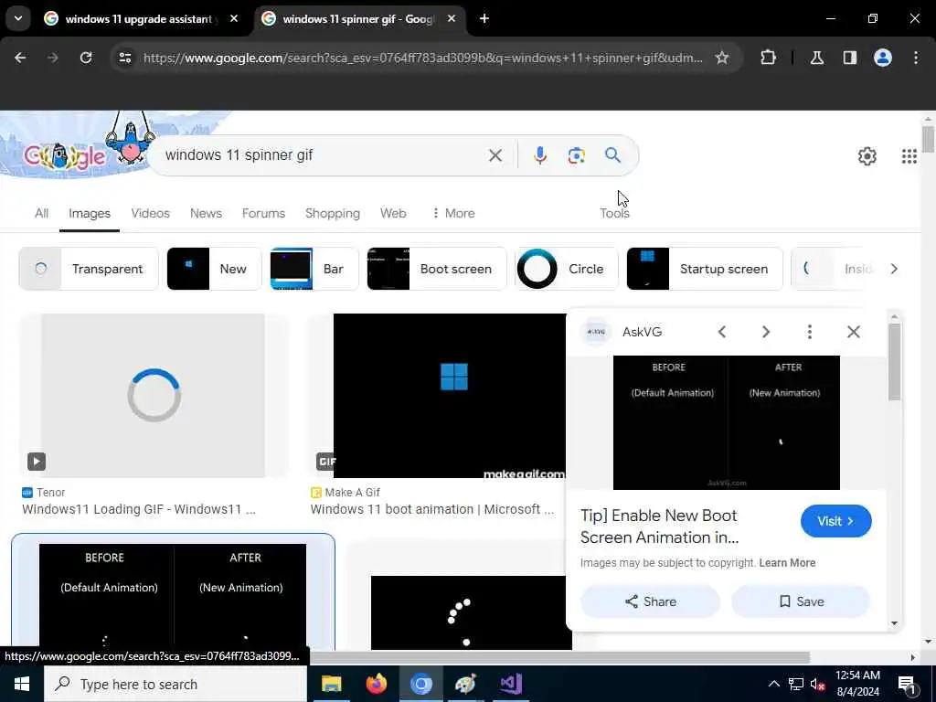
Task: Open the tab search dropdown arrow
Action: coord(18,18)
